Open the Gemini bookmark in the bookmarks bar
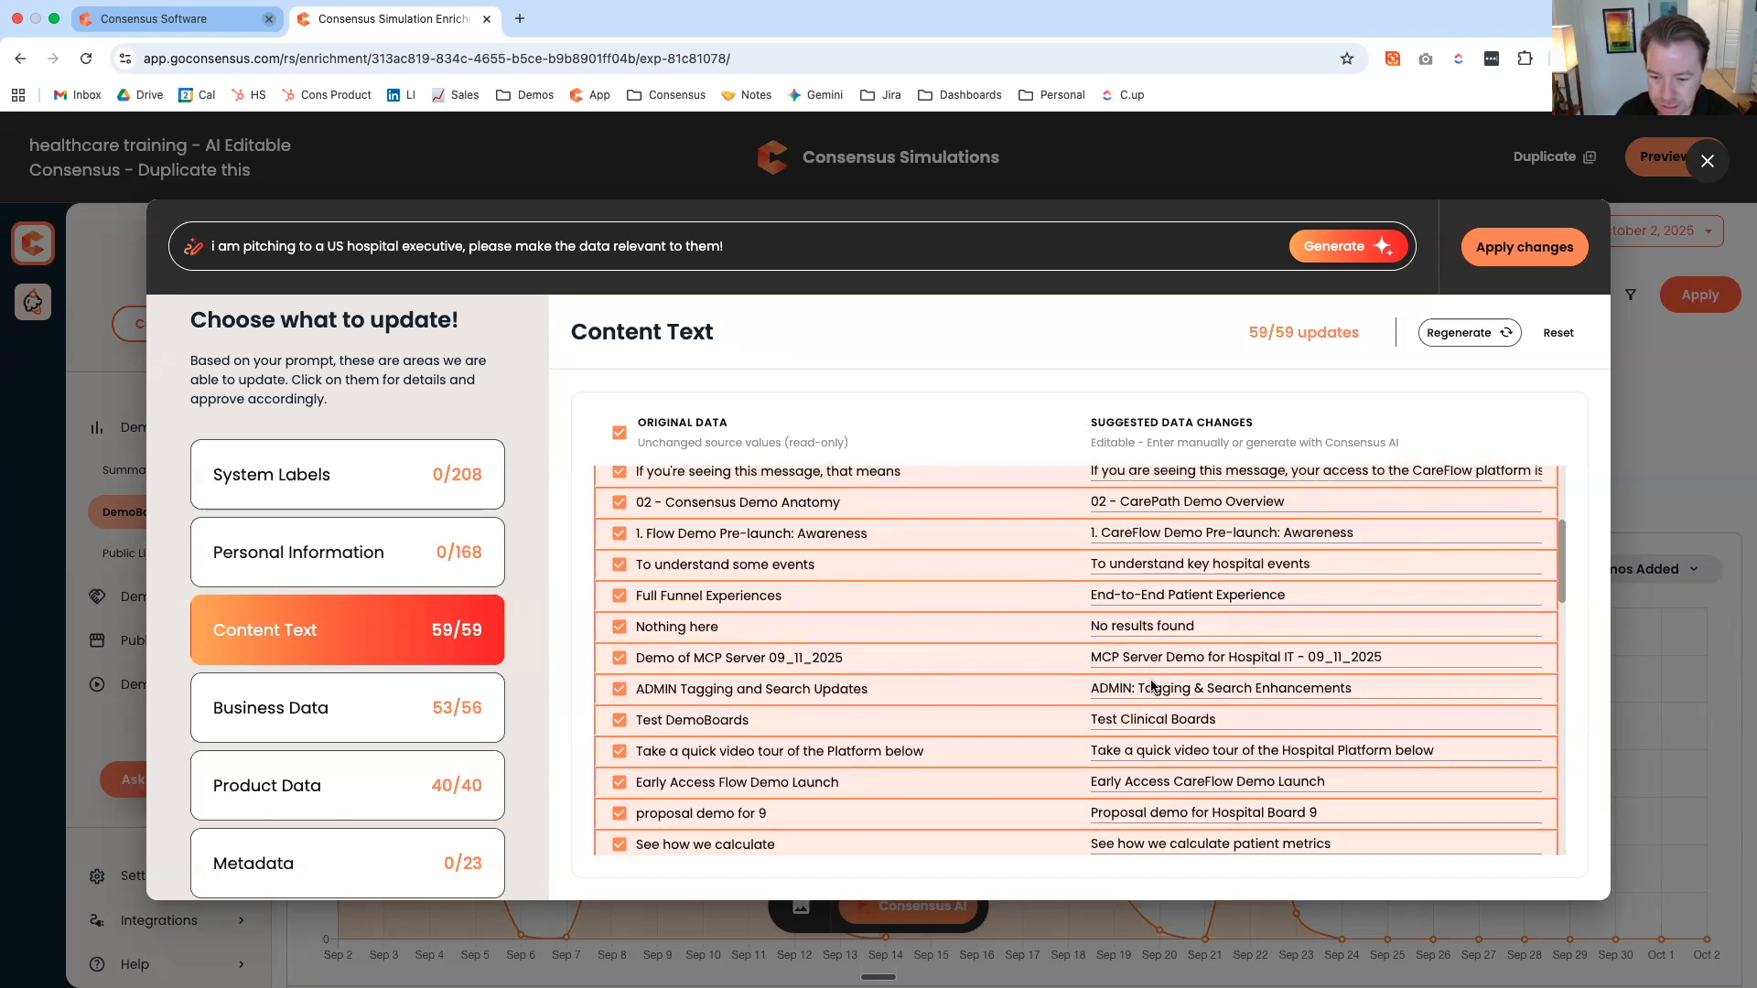This screenshot has height=988, width=1757. (815, 94)
